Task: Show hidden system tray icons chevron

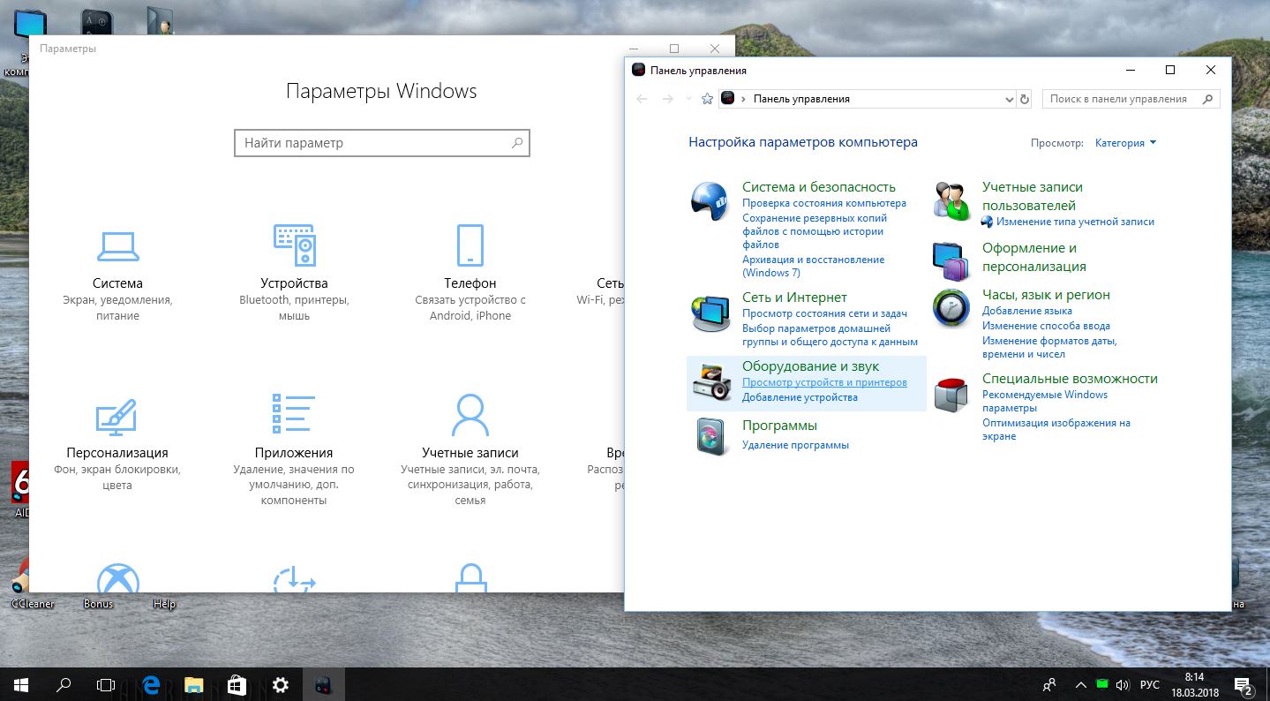Action: 1080,684
